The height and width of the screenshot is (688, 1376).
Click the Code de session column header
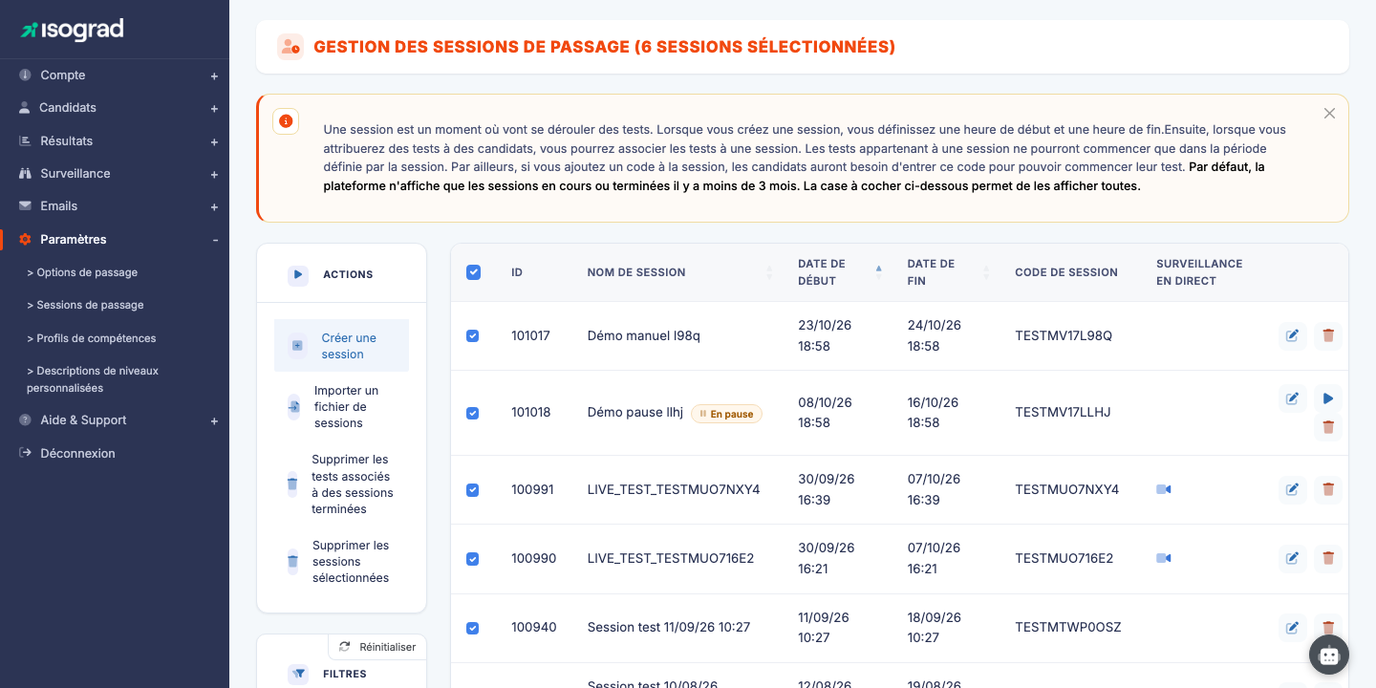[1066, 272]
